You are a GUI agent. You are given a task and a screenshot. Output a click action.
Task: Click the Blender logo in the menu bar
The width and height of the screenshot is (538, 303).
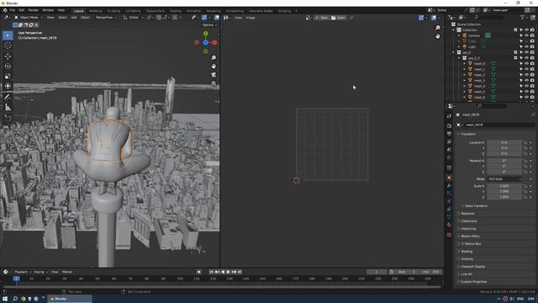pyautogui.click(x=5, y=10)
